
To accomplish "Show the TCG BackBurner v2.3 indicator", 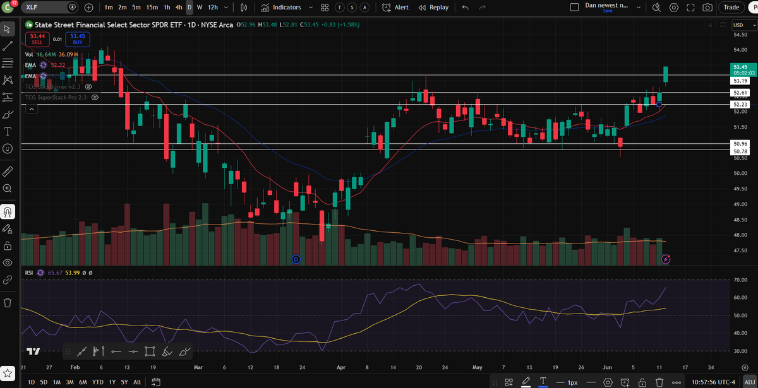I will tap(88, 86).
